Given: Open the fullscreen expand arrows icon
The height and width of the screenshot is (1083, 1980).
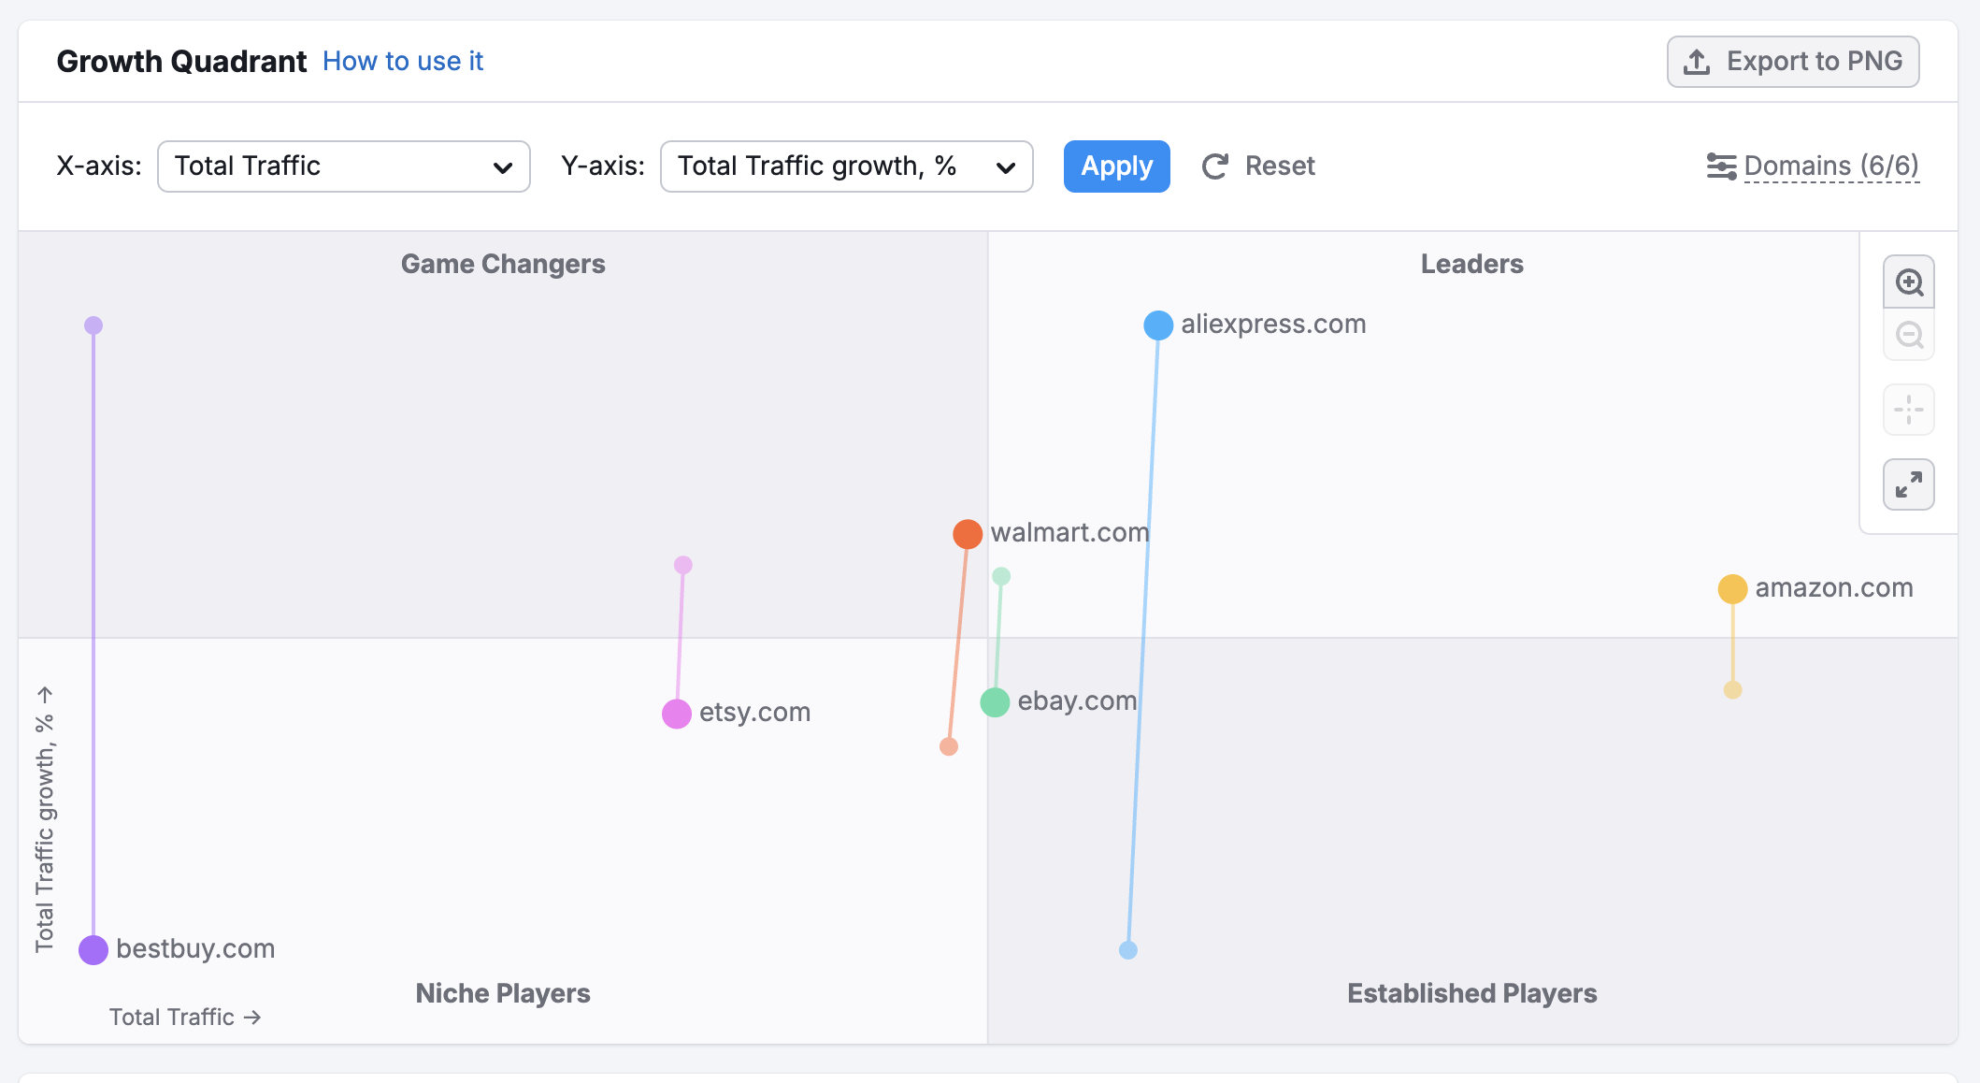Looking at the screenshot, I should [x=1908, y=484].
